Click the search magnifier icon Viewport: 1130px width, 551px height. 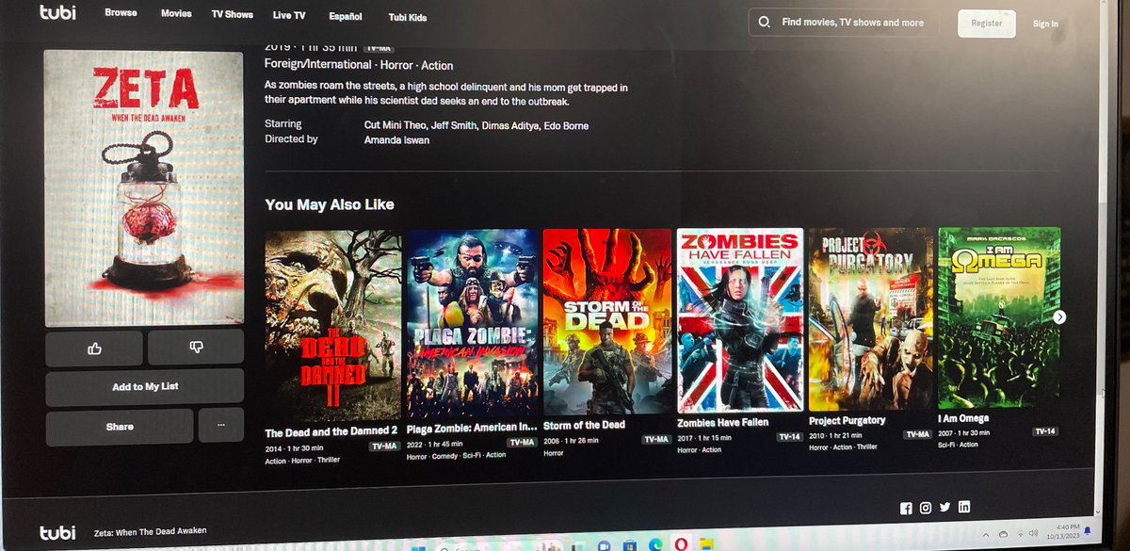click(x=764, y=22)
